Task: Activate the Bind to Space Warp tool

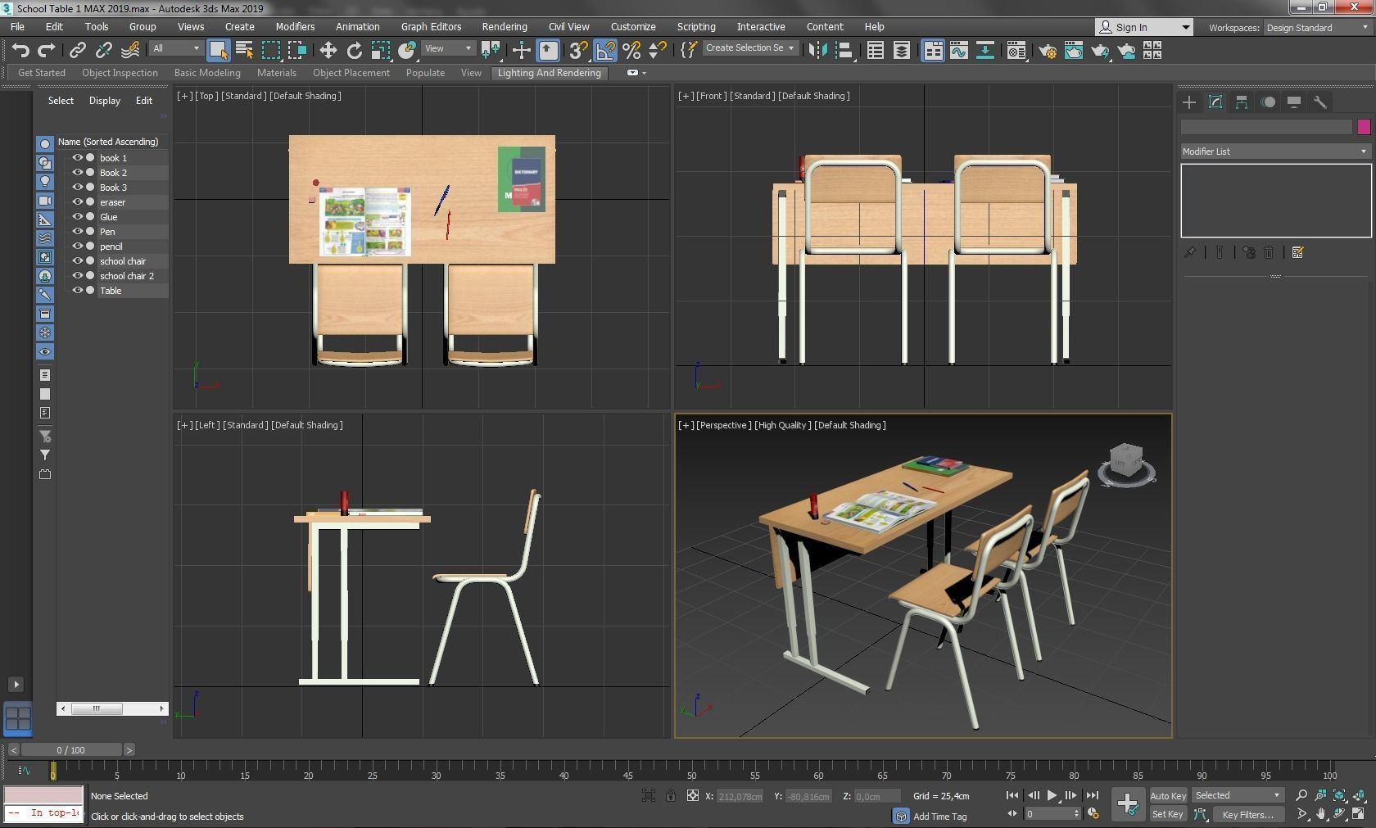Action: [x=130, y=51]
